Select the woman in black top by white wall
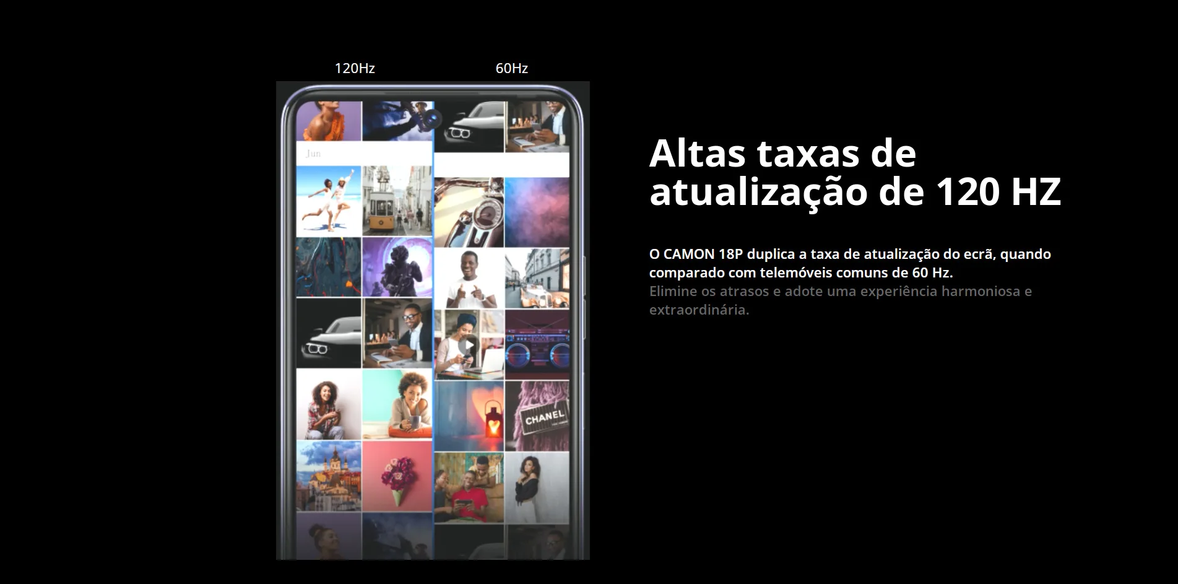This screenshot has width=1178, height=584. [537, 488]
